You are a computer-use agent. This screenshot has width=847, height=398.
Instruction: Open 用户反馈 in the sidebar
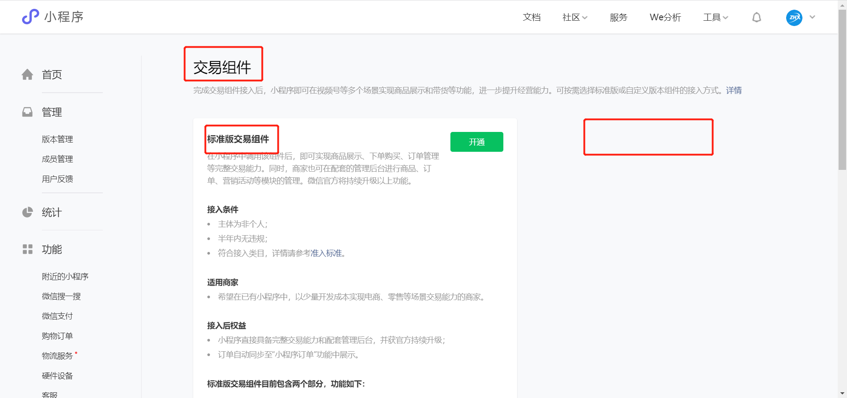(57, 179)
